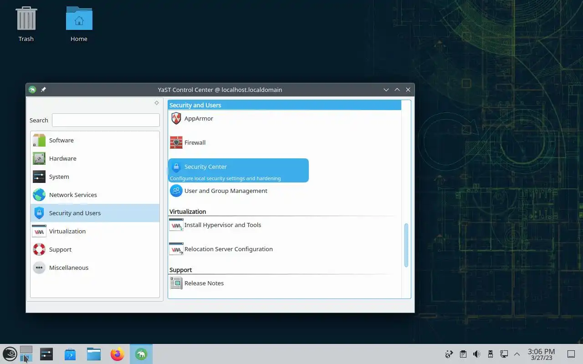
Task: Select the Software category label
Action: point(61,140)
